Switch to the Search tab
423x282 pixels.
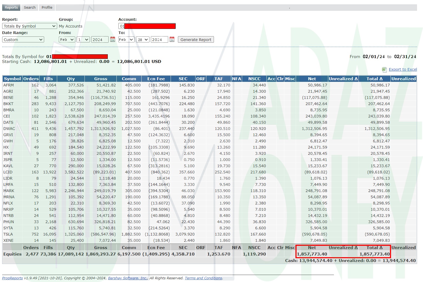pos(30,8)
